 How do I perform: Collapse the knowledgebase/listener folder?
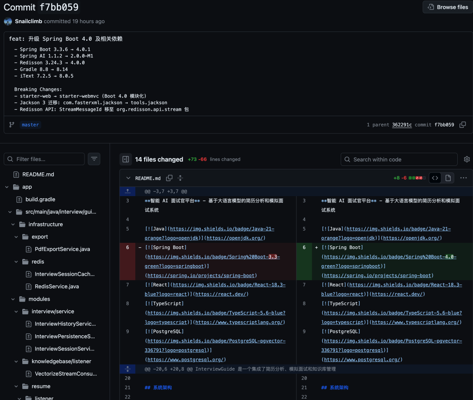pyautogui.click(x=16, y=361)
